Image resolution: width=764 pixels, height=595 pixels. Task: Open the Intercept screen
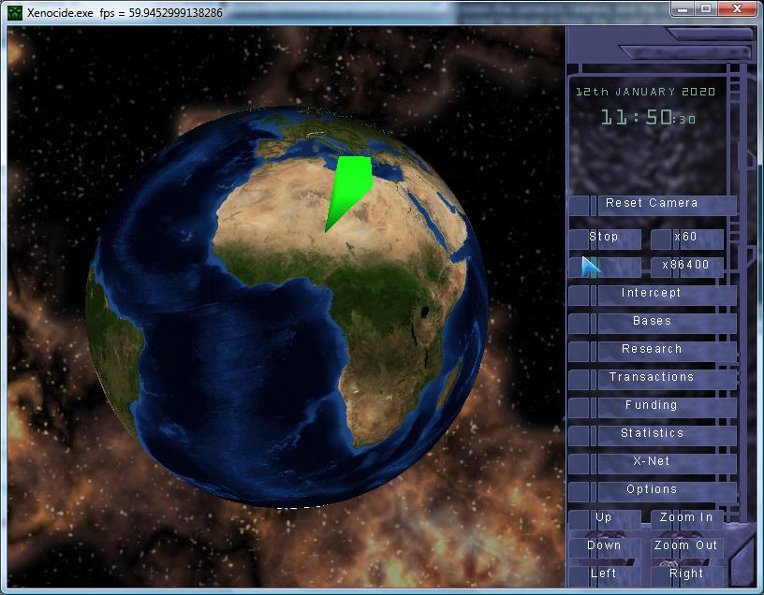pos(652,294)
